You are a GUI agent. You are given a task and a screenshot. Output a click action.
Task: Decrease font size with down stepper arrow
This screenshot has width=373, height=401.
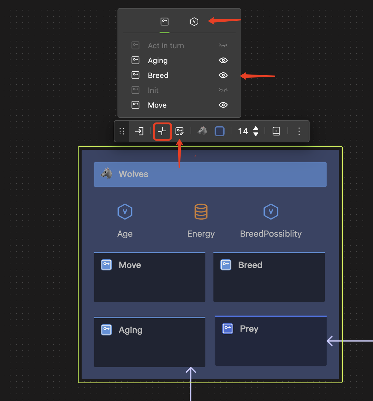(256, 134)
